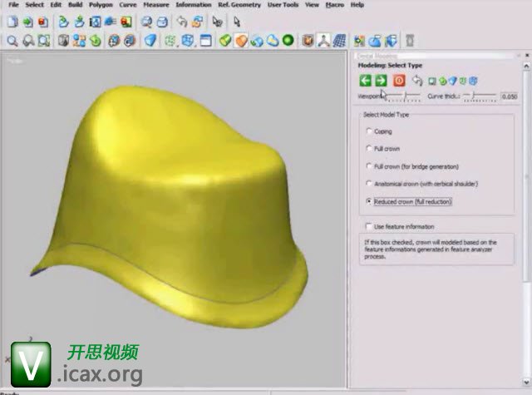Click the undo arrow in Modeling panel

pyautogui.click(x=417, y=81)
